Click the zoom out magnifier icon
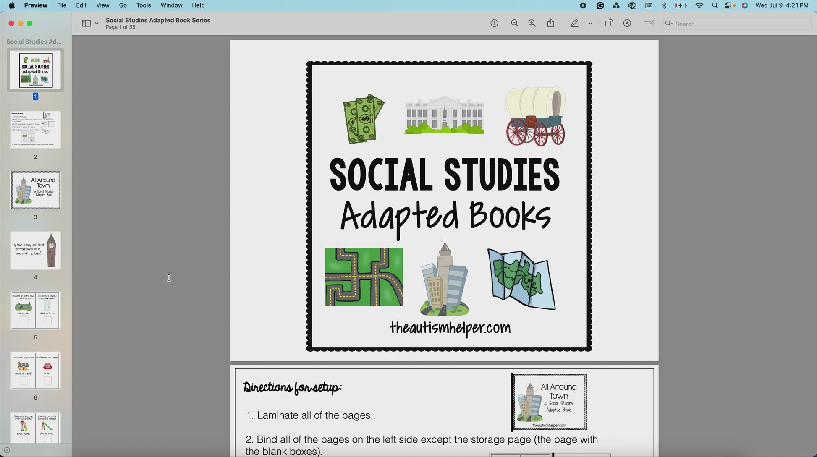This screenshot has height=457, width=817. (x=515, y=24)
